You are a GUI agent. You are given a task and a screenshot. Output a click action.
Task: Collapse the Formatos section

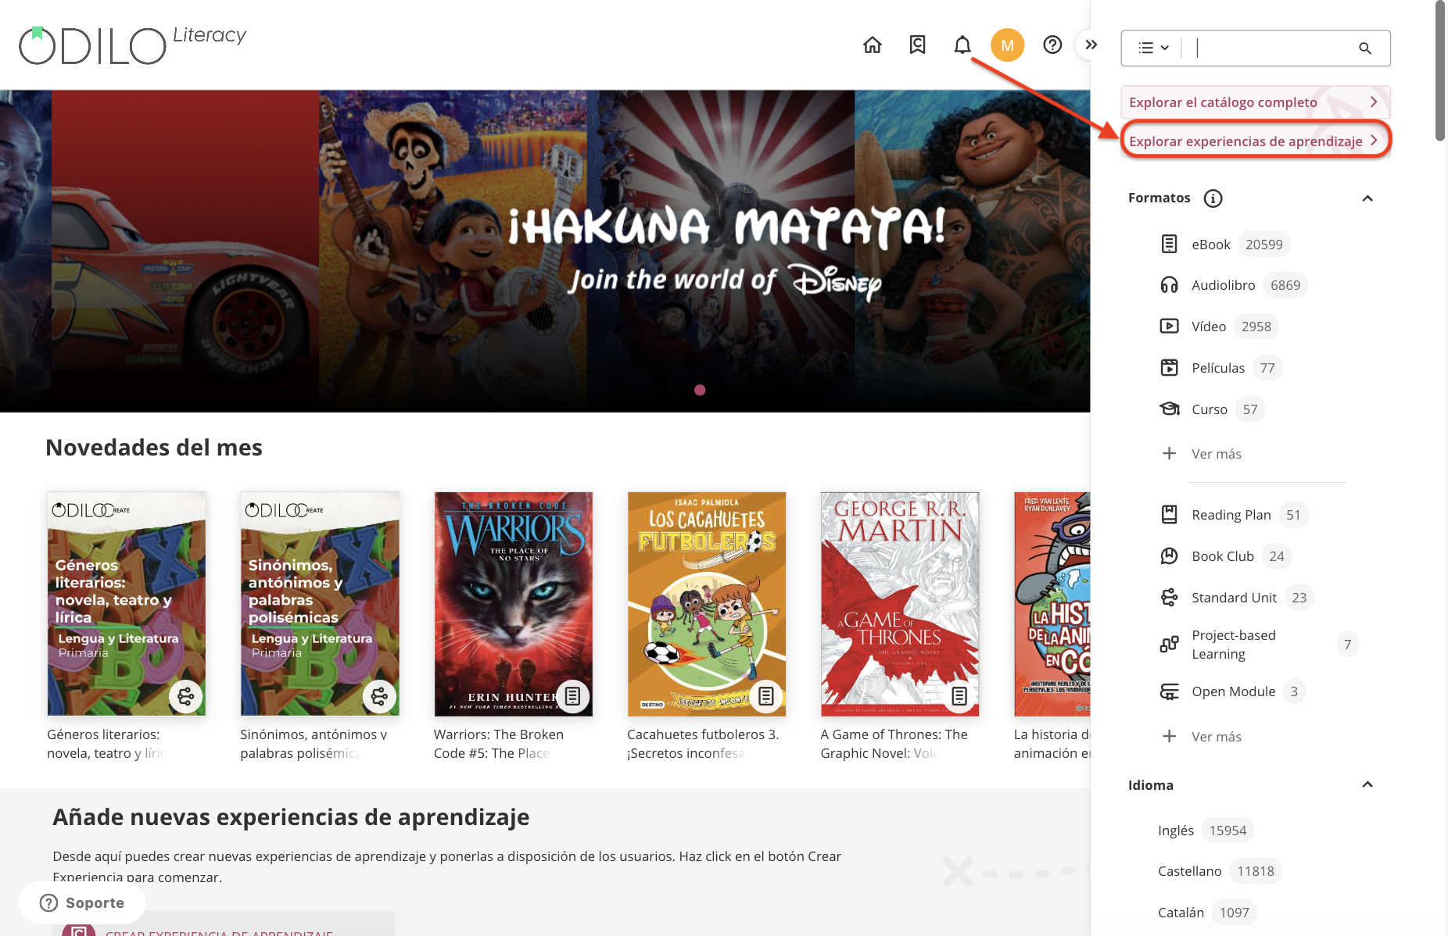click(1367, 198)
